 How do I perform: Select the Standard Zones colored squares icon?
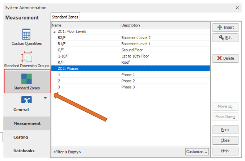coord(26,79)
